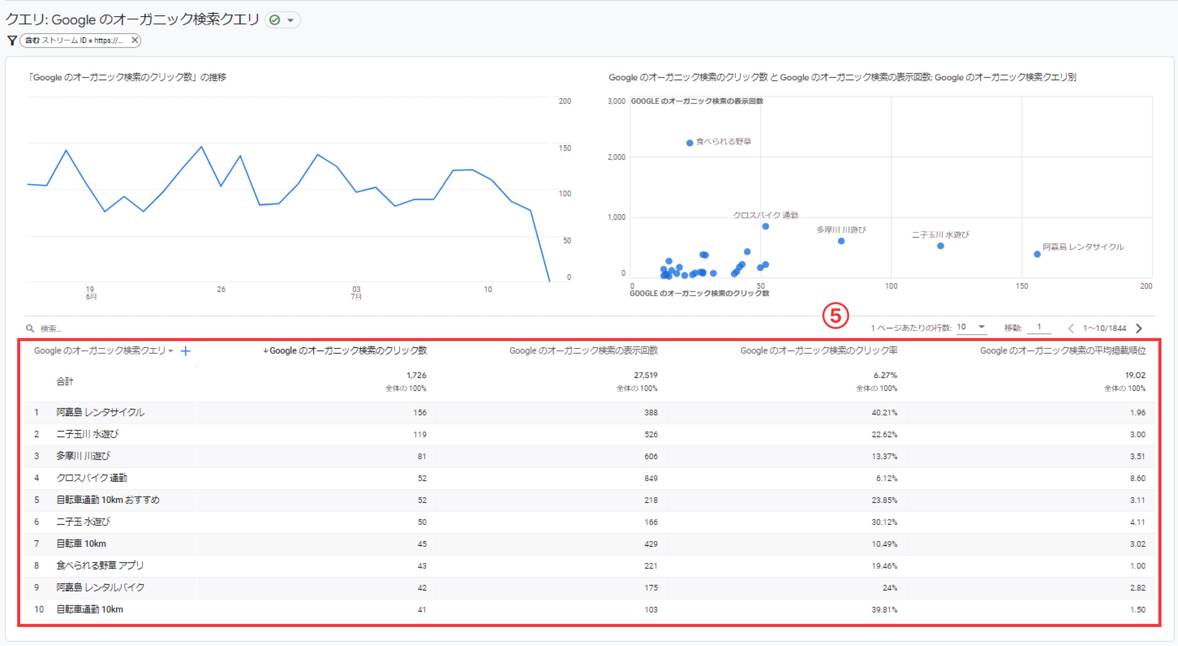Click the page range text 1〜10/1844
This screenshot has width=1178, height=646.
[x=1104, y=328]
